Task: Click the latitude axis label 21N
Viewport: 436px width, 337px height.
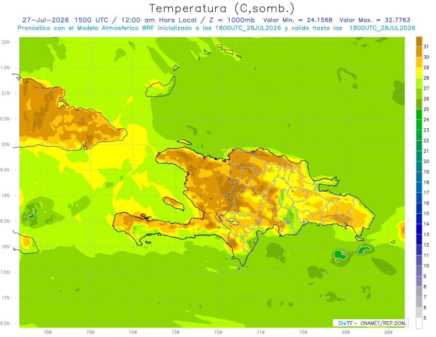Action: point(5,93)
